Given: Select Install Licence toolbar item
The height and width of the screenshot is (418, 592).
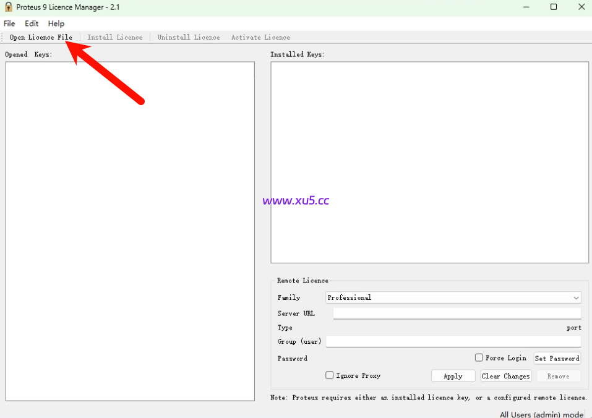Looking at the screenshot, I should [114, 38].
